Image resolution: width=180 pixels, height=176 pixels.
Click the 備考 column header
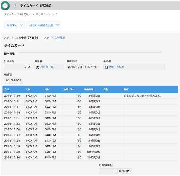pyautogui.click(x=126, y=89)
